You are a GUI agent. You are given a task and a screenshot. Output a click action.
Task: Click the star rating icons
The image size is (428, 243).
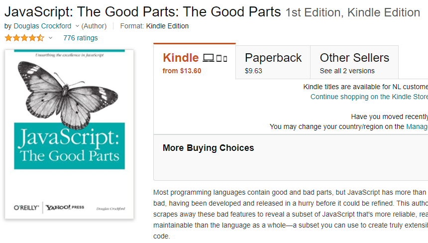[24, 38]
